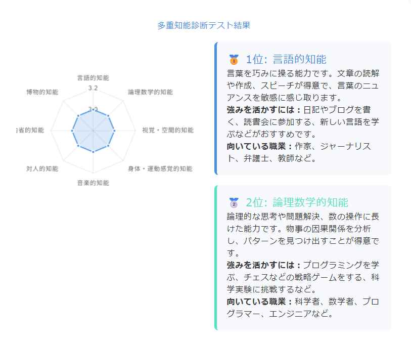
Task: Select the 博物的知能 radar axis label
Action: tap(42, 92)
